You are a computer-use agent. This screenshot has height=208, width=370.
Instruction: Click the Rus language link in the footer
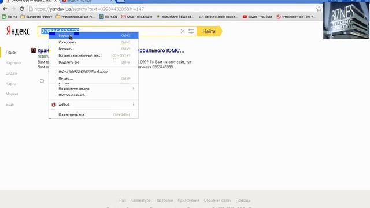tap(123, 200)
